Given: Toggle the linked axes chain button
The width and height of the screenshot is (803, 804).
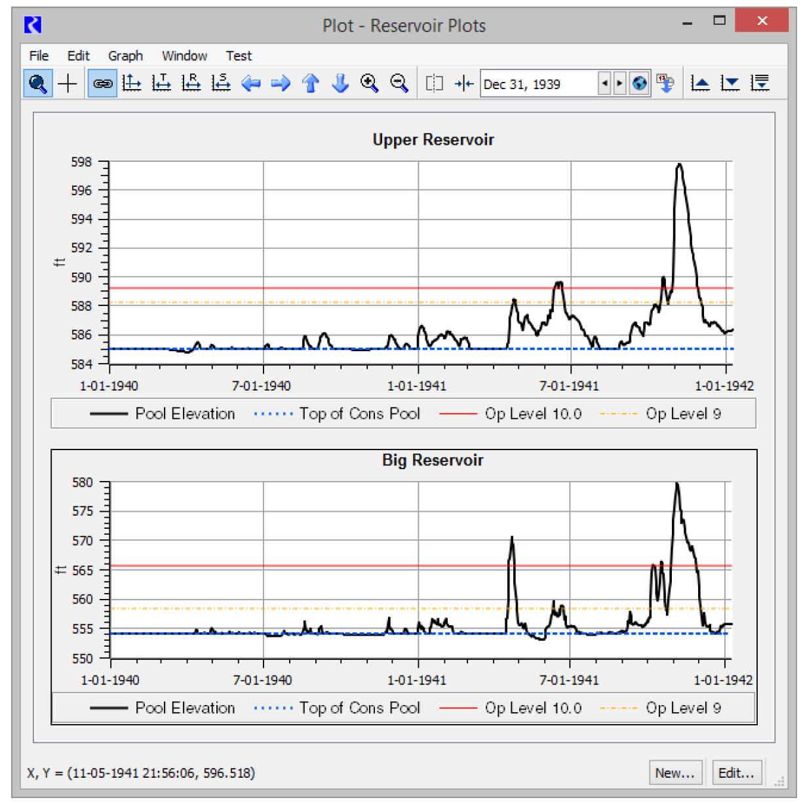Looking at the screenshot, I should point(102,84).
